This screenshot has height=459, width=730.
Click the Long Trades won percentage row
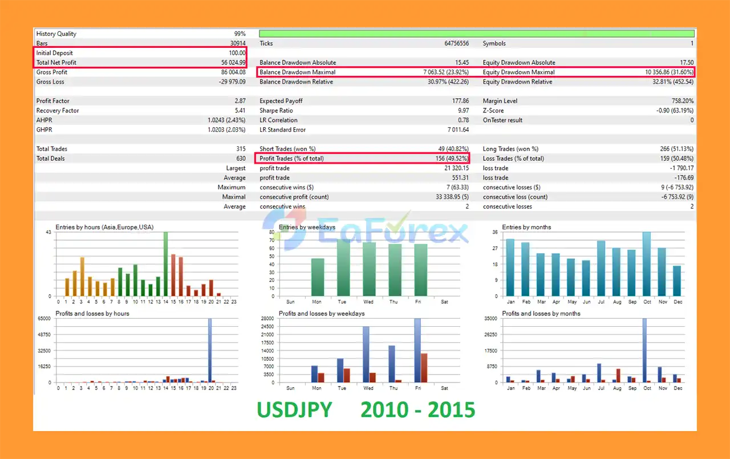click(588, 149)
